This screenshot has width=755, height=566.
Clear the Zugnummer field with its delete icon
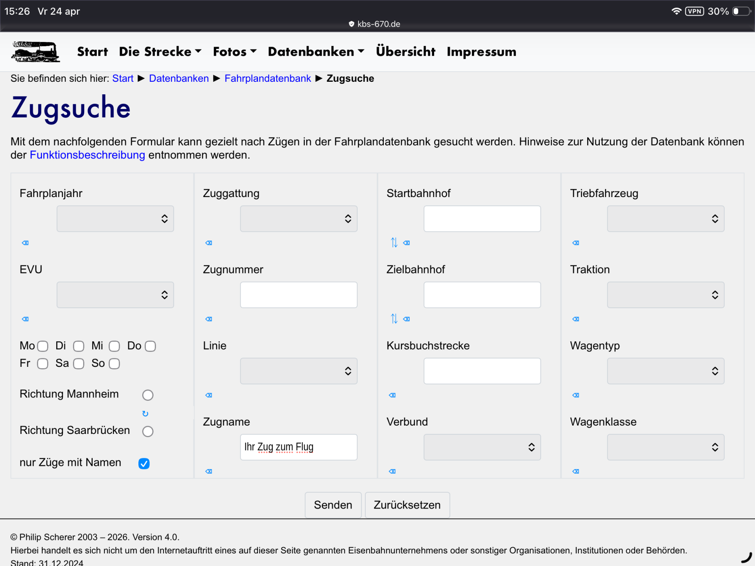[209, 319]
